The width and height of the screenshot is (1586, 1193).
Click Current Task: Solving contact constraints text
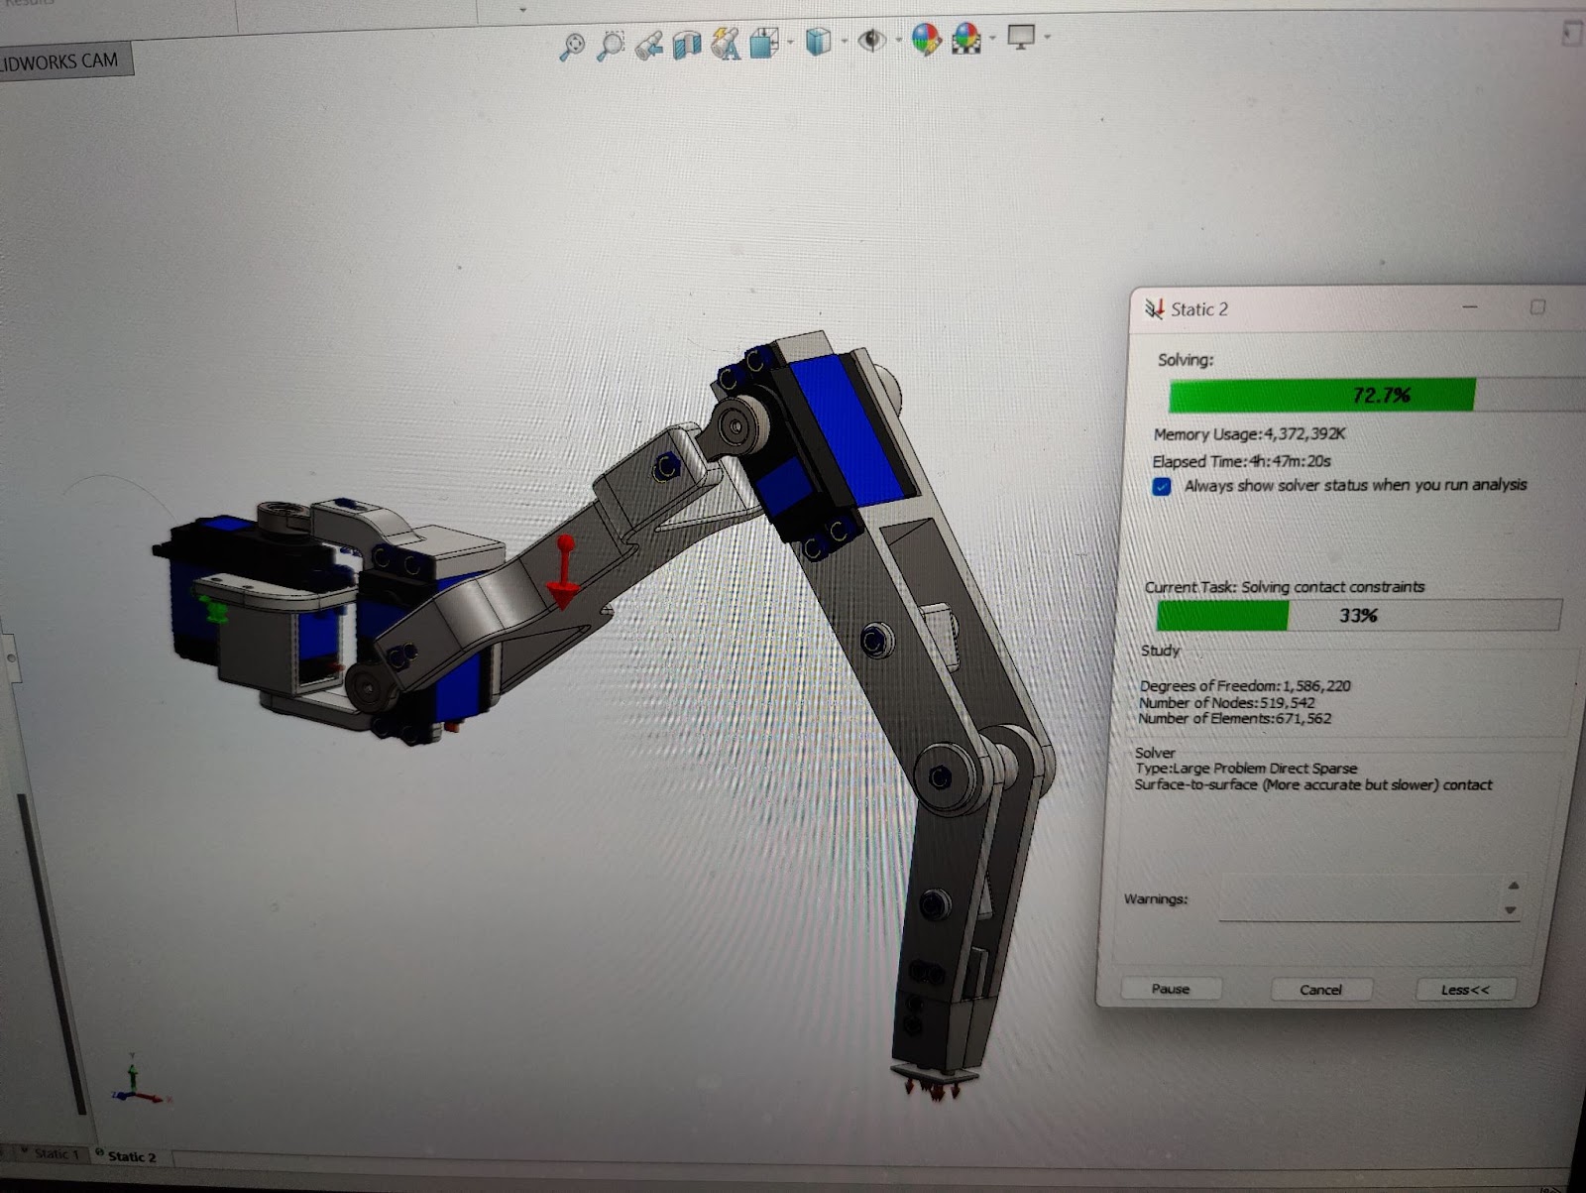tap(1285, 587)
